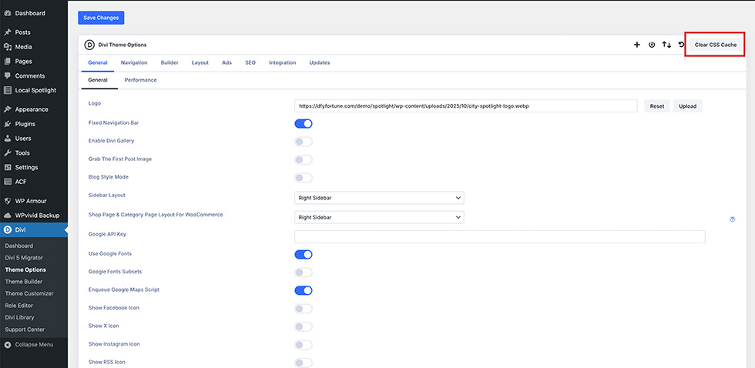Click the reset undo arrow icon
The height and width of the screenshot is (368, 755).
(x=681, y=45)
